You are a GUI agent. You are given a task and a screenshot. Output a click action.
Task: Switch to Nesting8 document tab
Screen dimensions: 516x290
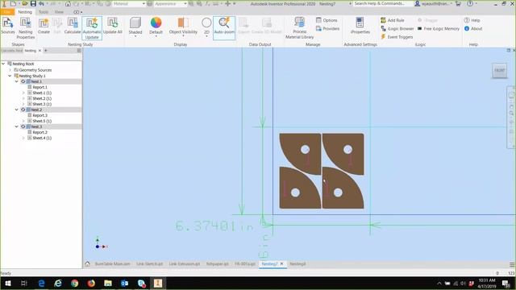298,264
